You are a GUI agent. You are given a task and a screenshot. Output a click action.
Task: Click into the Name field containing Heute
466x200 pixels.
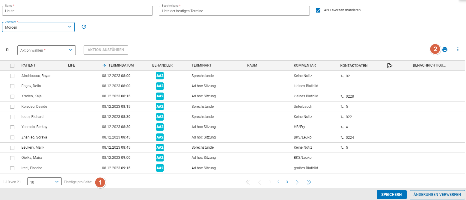pos(78,11)
